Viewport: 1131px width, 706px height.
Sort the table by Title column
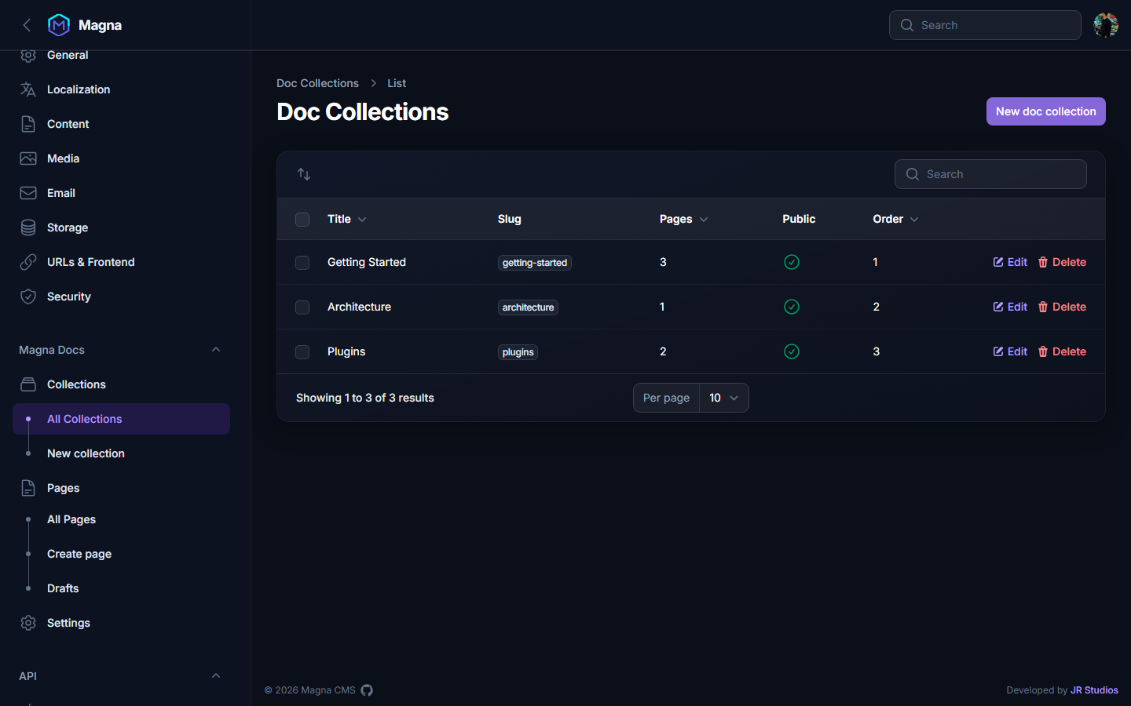coord(347,219)
